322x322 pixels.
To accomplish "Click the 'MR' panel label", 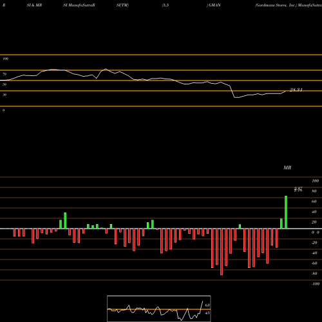I will tap(287, 167).
